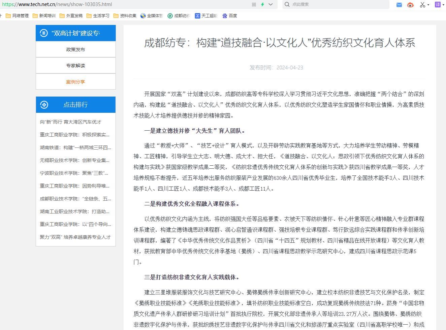Screen dimensions: 446x330
Task: Select the 案例分享 sidebar menu item
Action: pyautogui.click(x=75, y=82)
